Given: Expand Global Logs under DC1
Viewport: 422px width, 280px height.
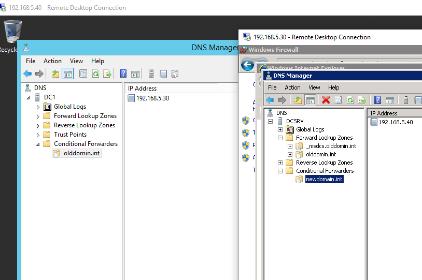Looking at the screenshot, I should click(x=38, y=107).
